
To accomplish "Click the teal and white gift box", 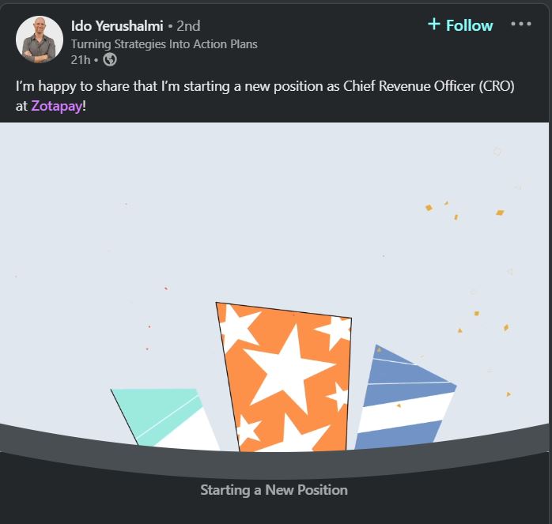I will pos(164,419).
